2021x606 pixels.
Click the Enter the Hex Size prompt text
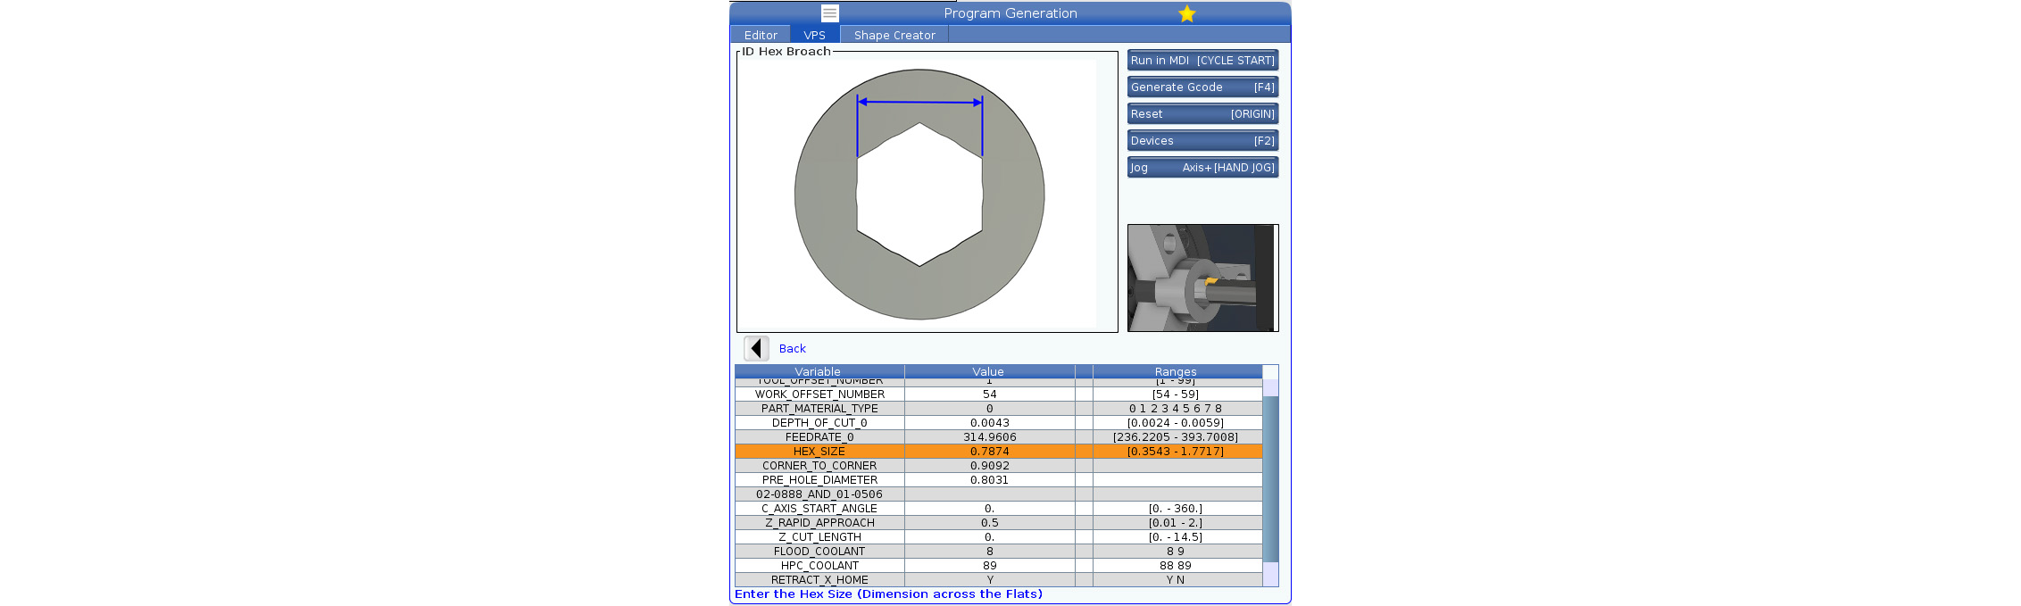click(888, 594)
